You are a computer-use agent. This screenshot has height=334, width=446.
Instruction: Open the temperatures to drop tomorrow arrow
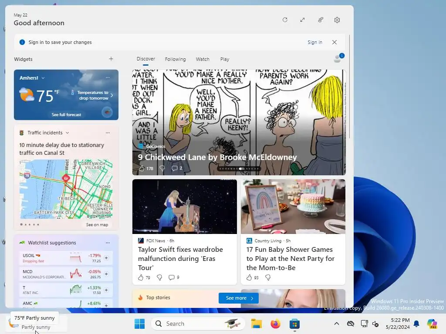(x=112, y=95)
